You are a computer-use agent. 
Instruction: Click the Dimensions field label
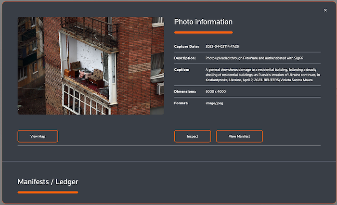pyautogui.click(x=186, y=91)
